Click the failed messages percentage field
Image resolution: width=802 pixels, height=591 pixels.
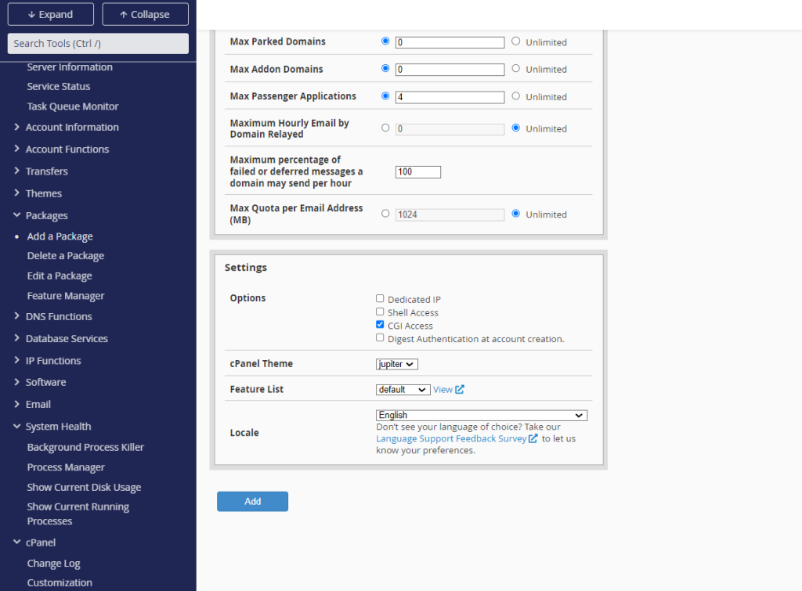pyautogui.click(x=418, y=171)
